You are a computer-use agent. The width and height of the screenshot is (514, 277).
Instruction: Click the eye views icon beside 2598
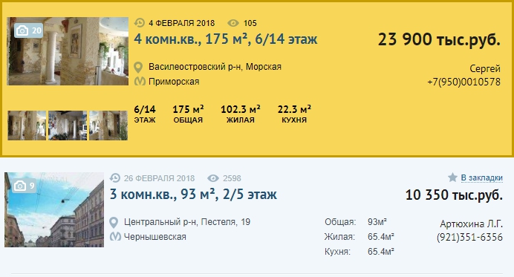pos(213,178)
